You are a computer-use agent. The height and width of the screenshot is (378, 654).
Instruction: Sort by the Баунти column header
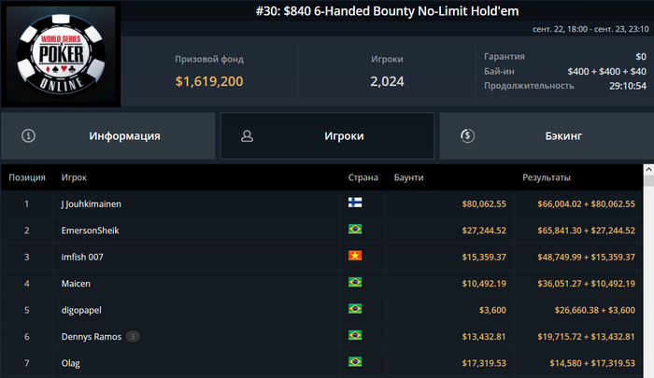409,177
